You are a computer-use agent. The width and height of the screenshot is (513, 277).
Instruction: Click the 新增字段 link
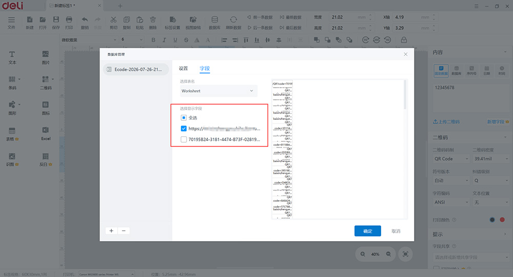click(498, 121)
